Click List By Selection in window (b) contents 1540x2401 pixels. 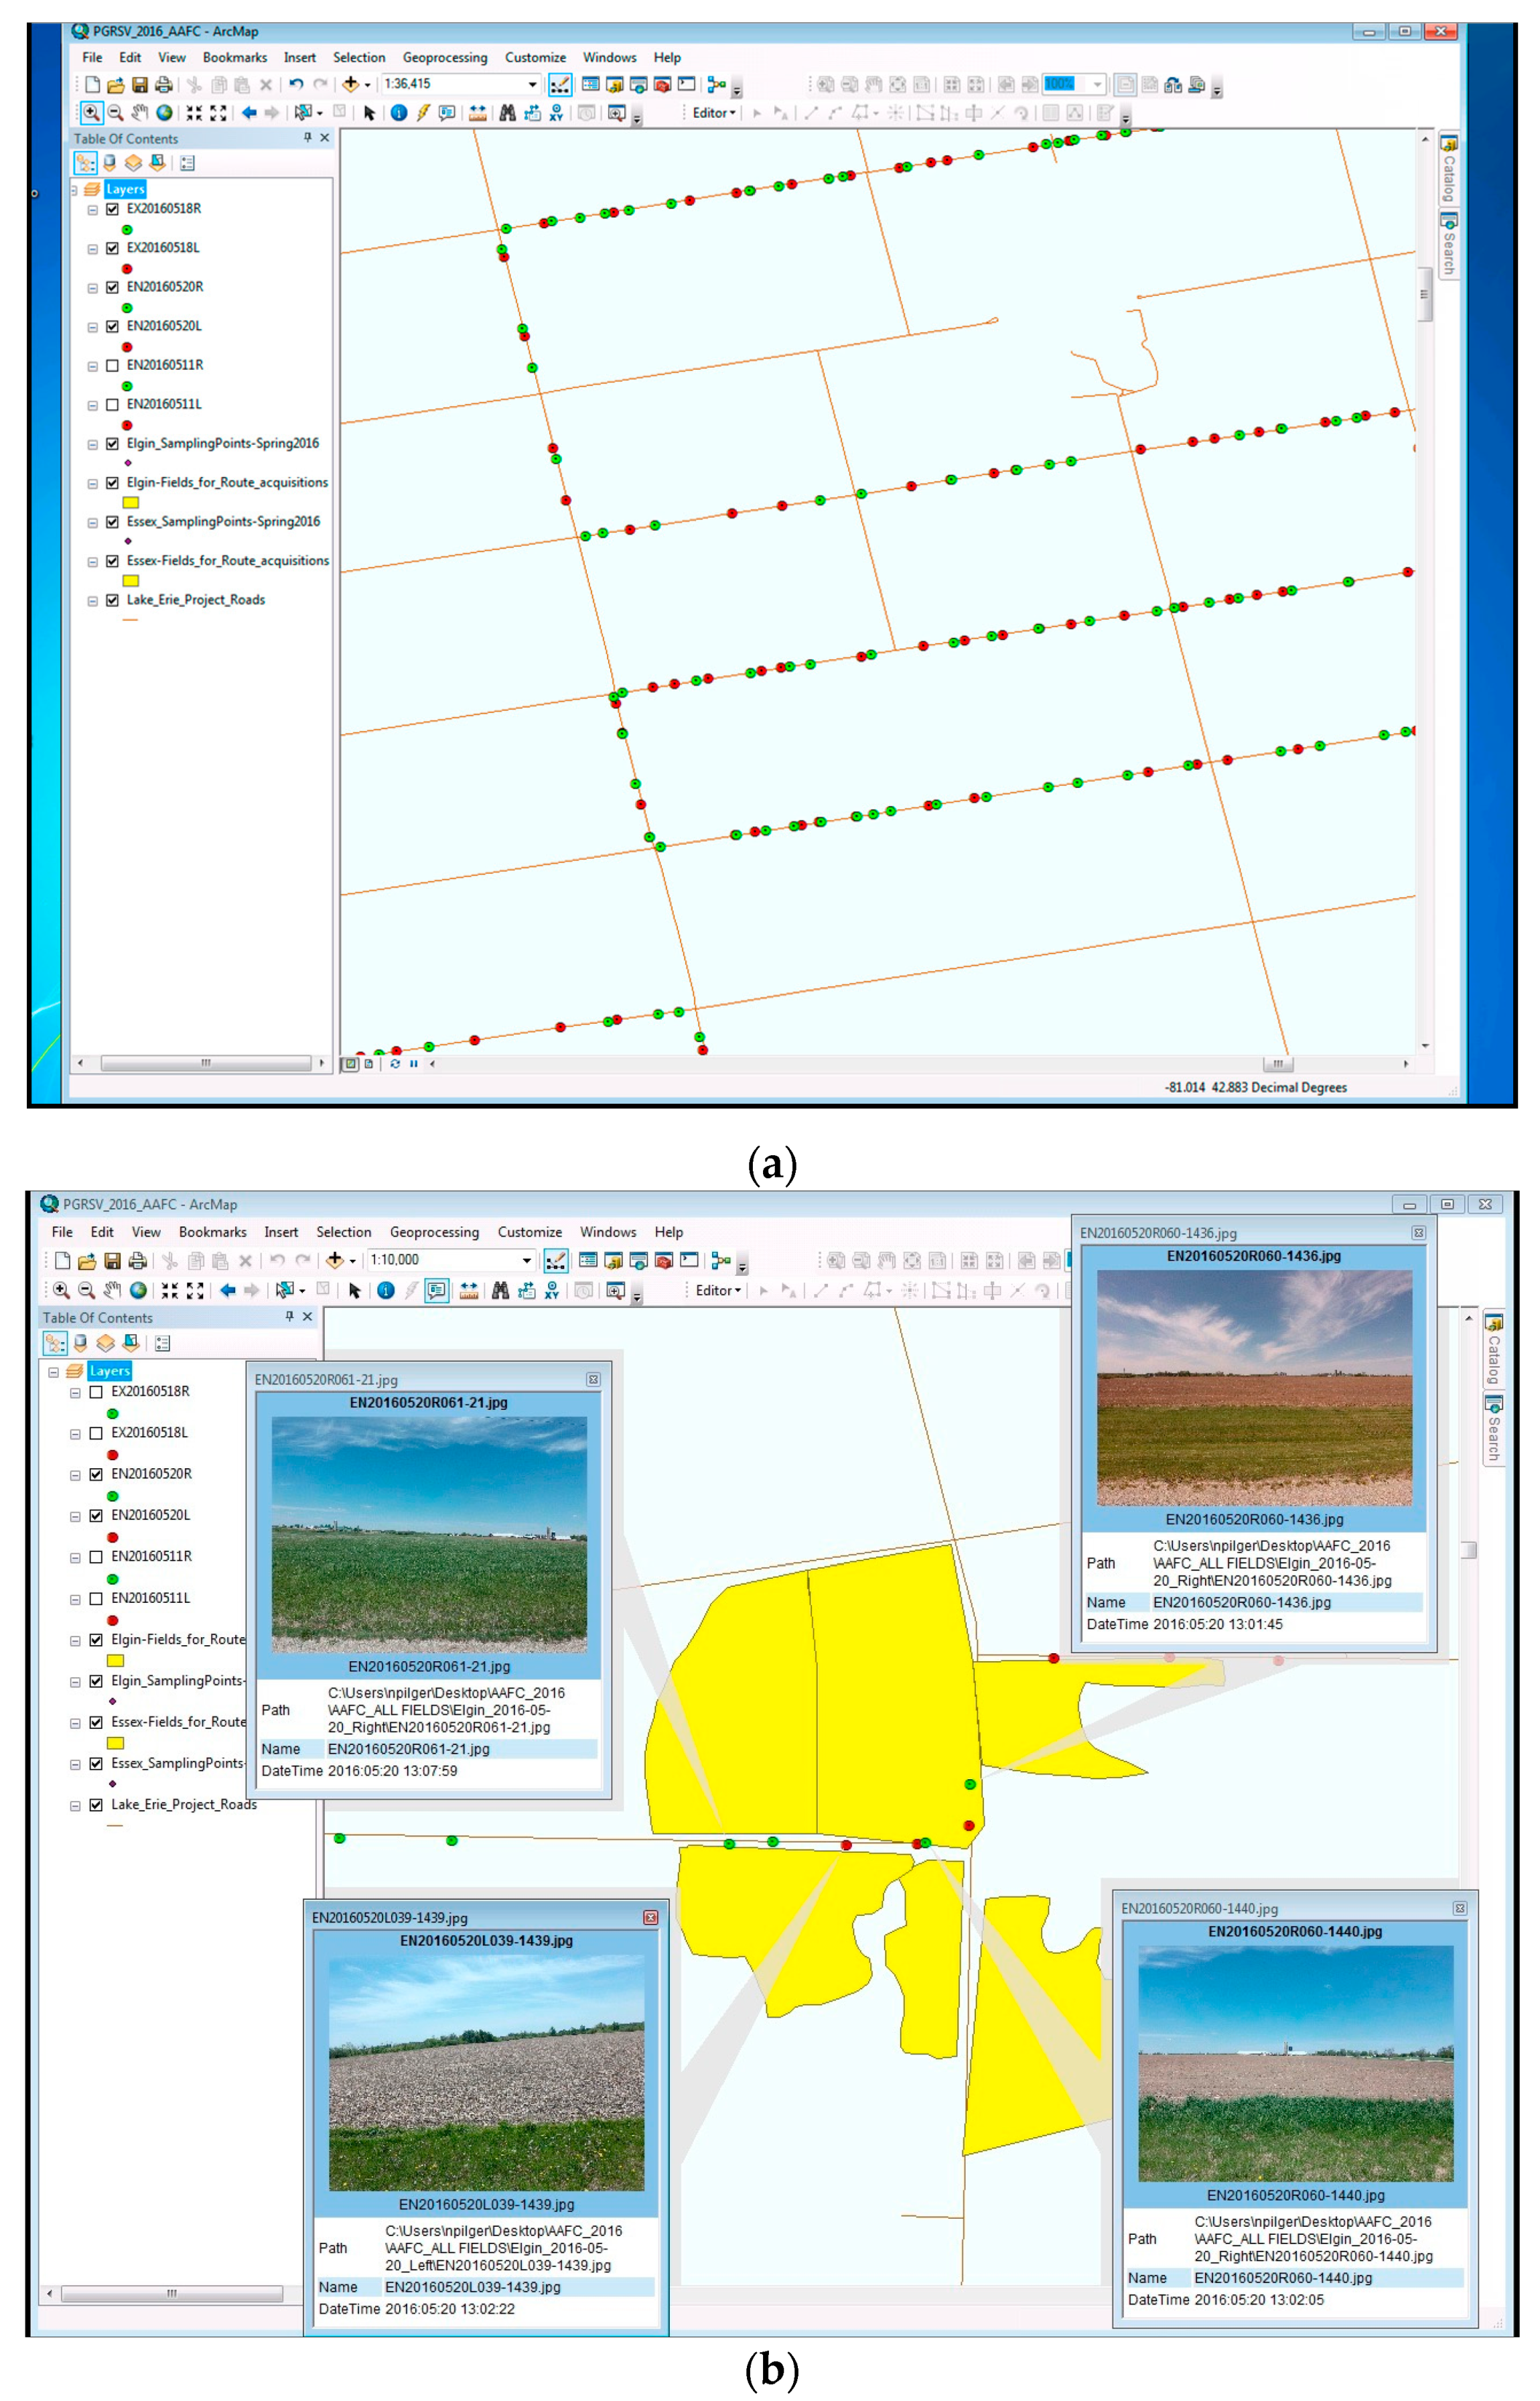[130, 1342]
